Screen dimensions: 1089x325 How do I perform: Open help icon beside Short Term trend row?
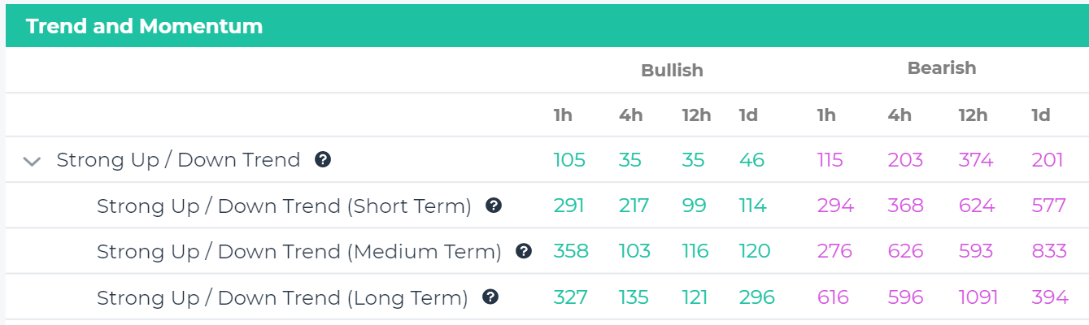493,206
